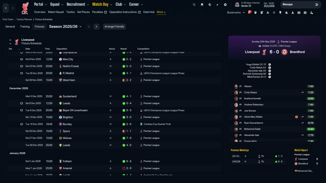Go to the Tactics submenu item
This screenshot has width=326, height=183.
pos(71,12)
